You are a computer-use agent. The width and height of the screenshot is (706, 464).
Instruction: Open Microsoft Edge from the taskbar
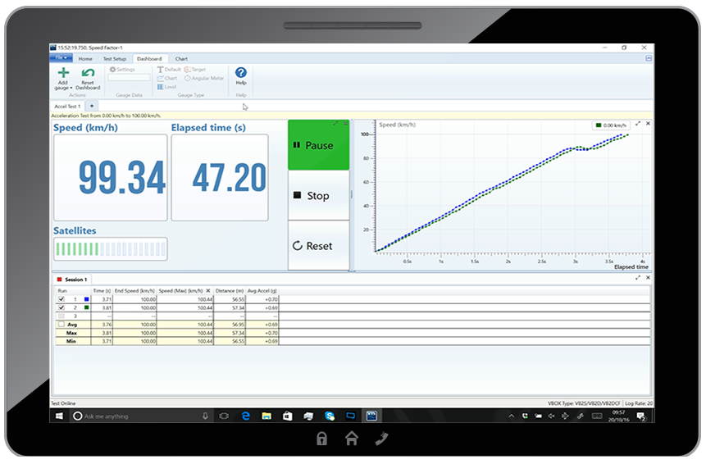[245, 416]
